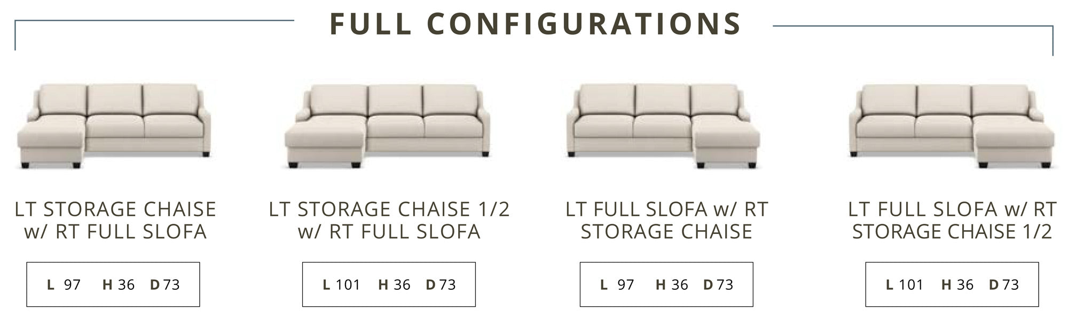Click the D 73 value for the first sofa

165,285
